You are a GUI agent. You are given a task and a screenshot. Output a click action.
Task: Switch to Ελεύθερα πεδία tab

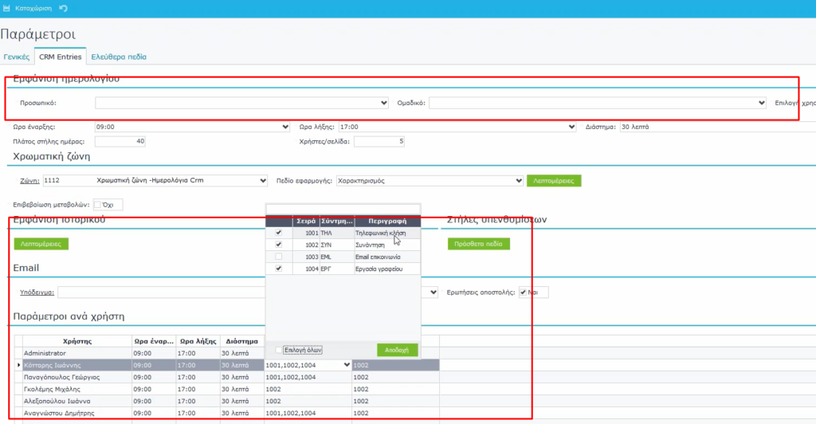pos(119,57)
